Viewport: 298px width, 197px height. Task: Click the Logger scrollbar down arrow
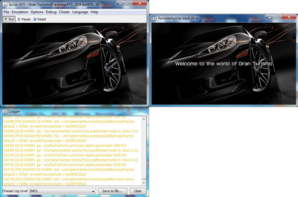click(144, 183)
